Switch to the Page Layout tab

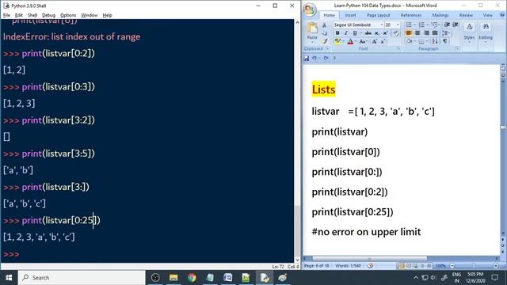379,15
